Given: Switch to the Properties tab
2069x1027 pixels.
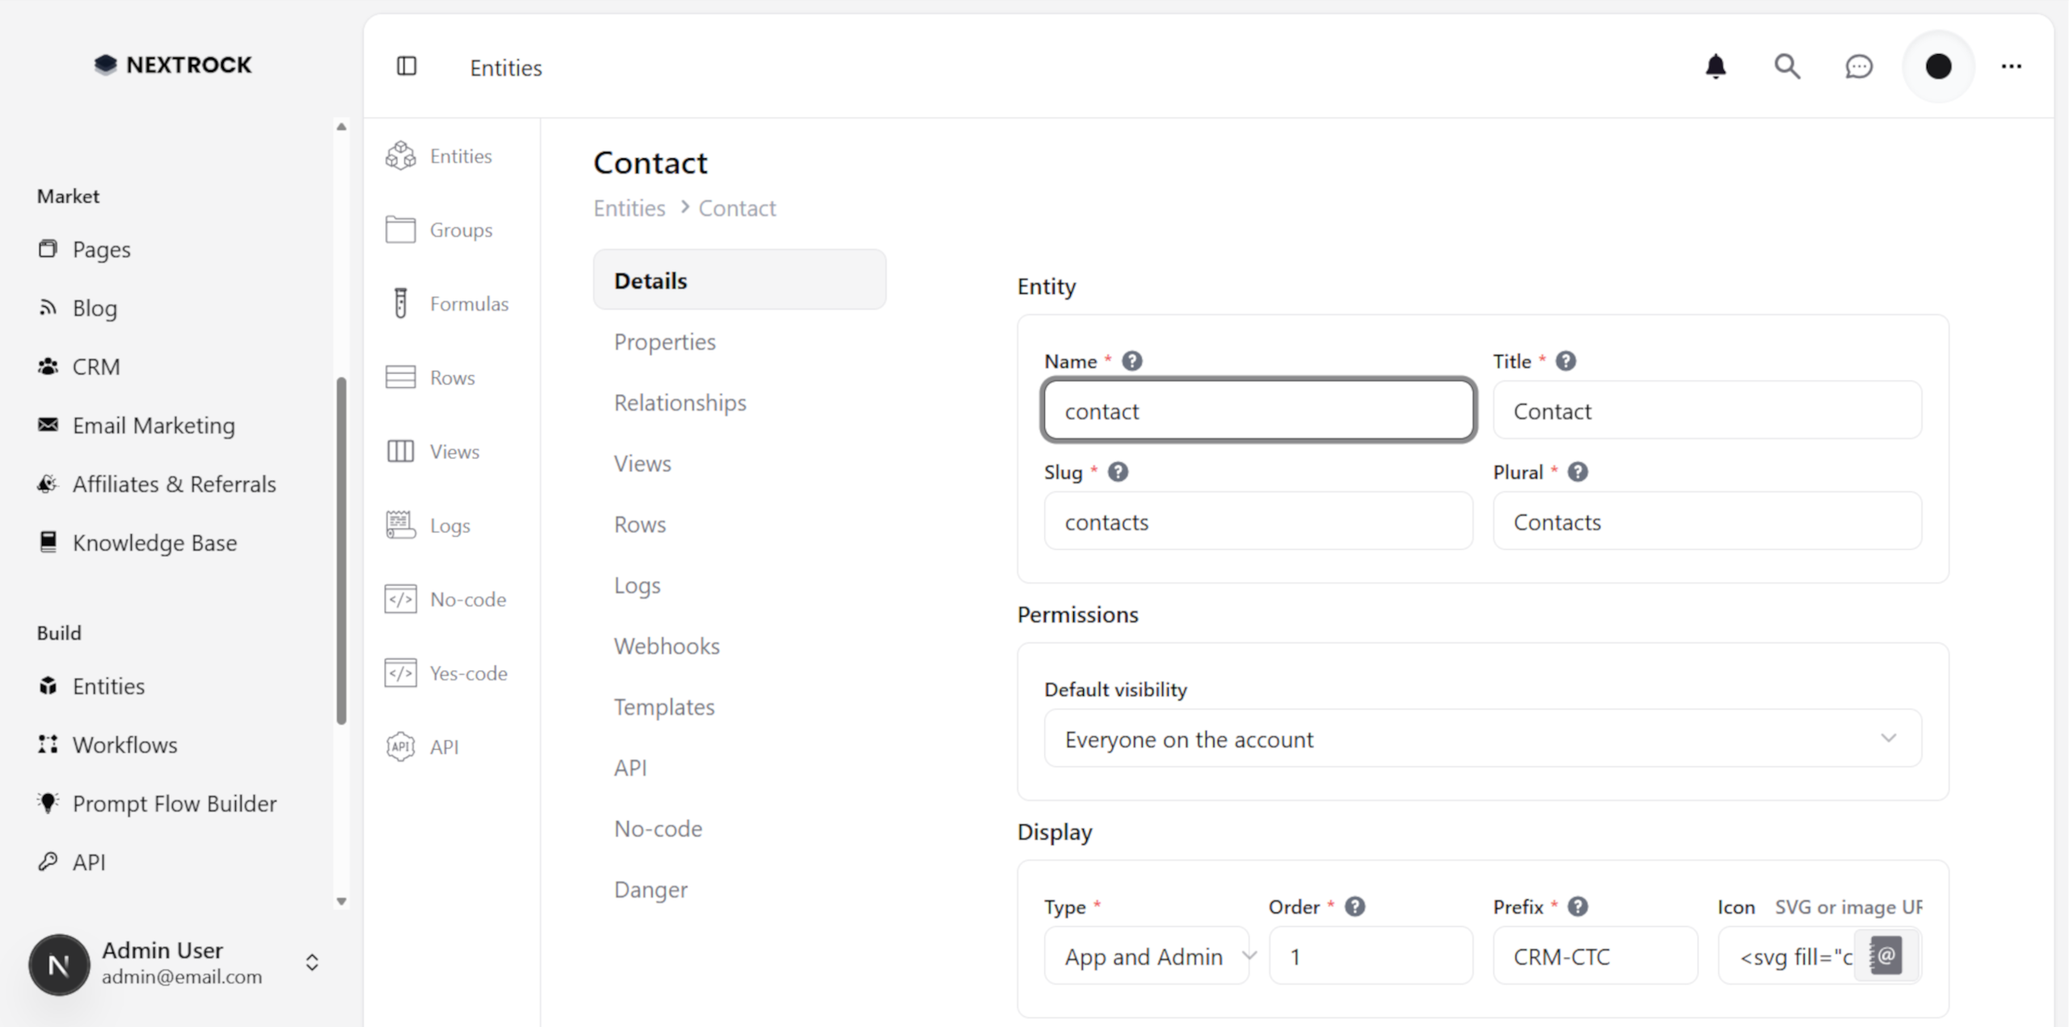Looking at the screenshot, I should pos(664,342).
